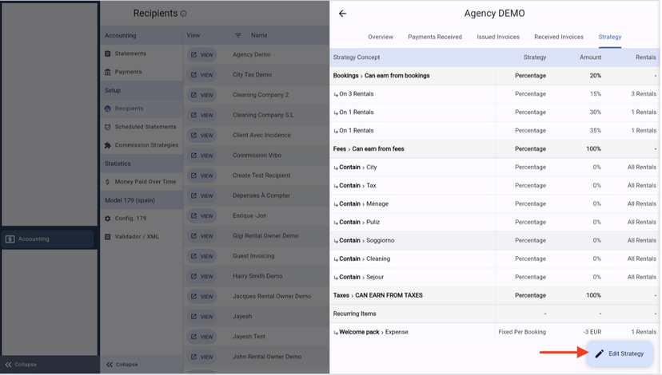Click VIEW button for City Tax Demo
662x375 pixels.
coord(201,75)
